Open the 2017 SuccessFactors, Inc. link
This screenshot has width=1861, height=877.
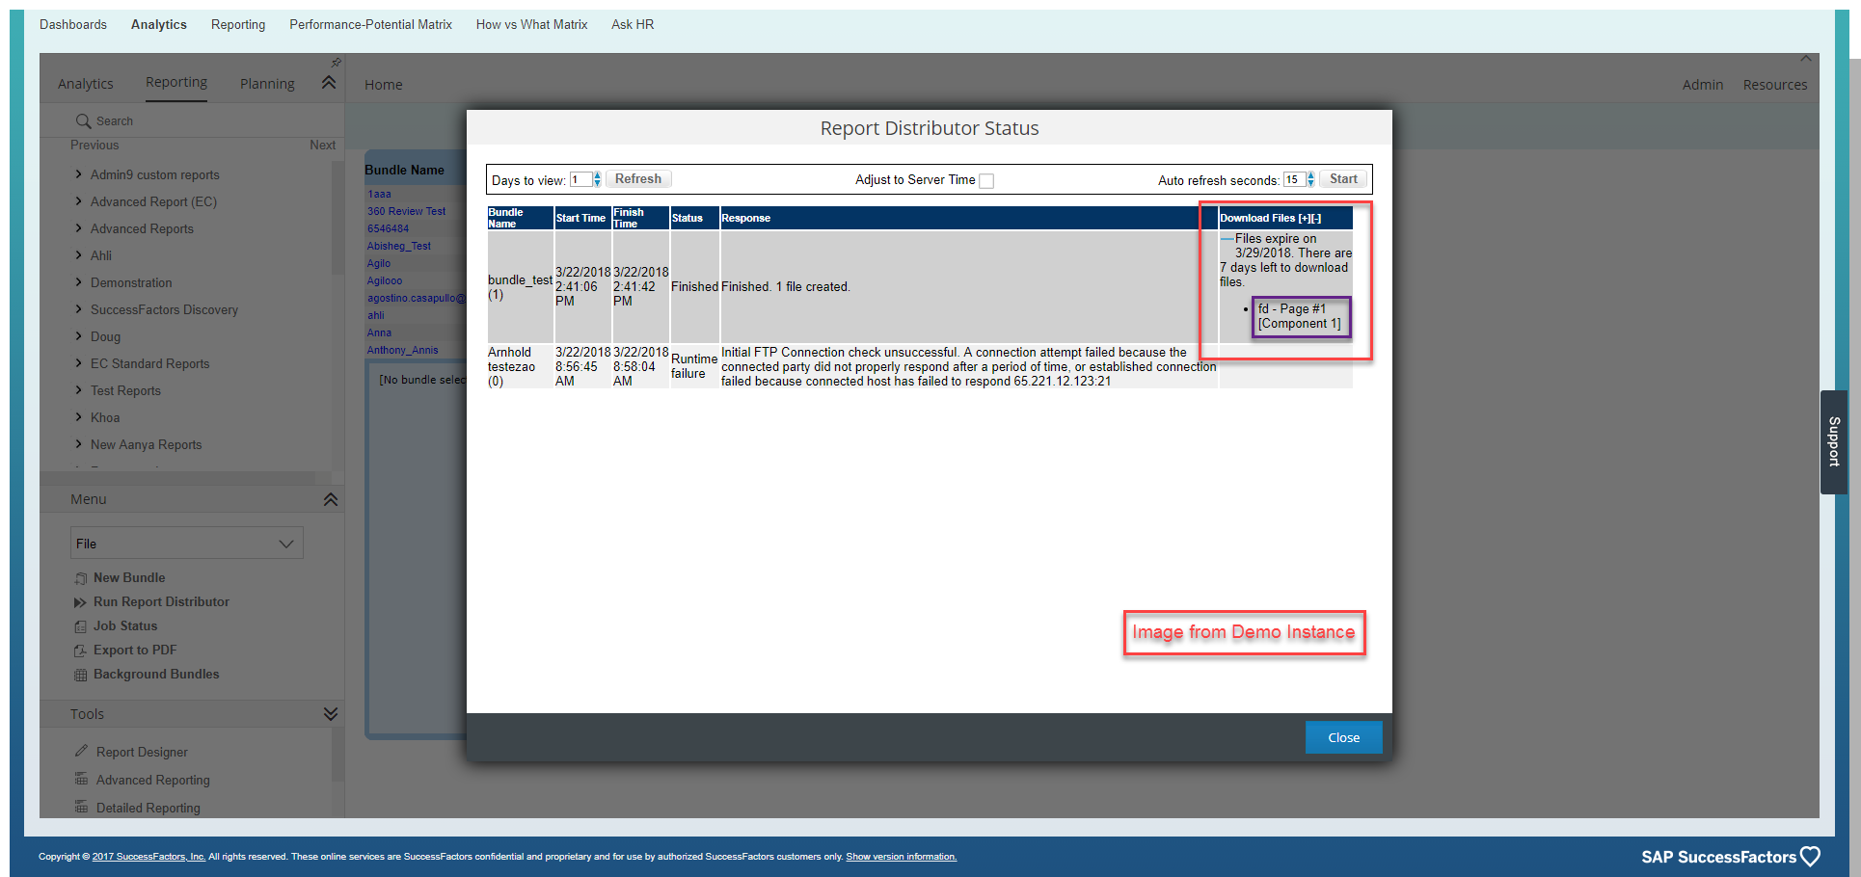148,857
